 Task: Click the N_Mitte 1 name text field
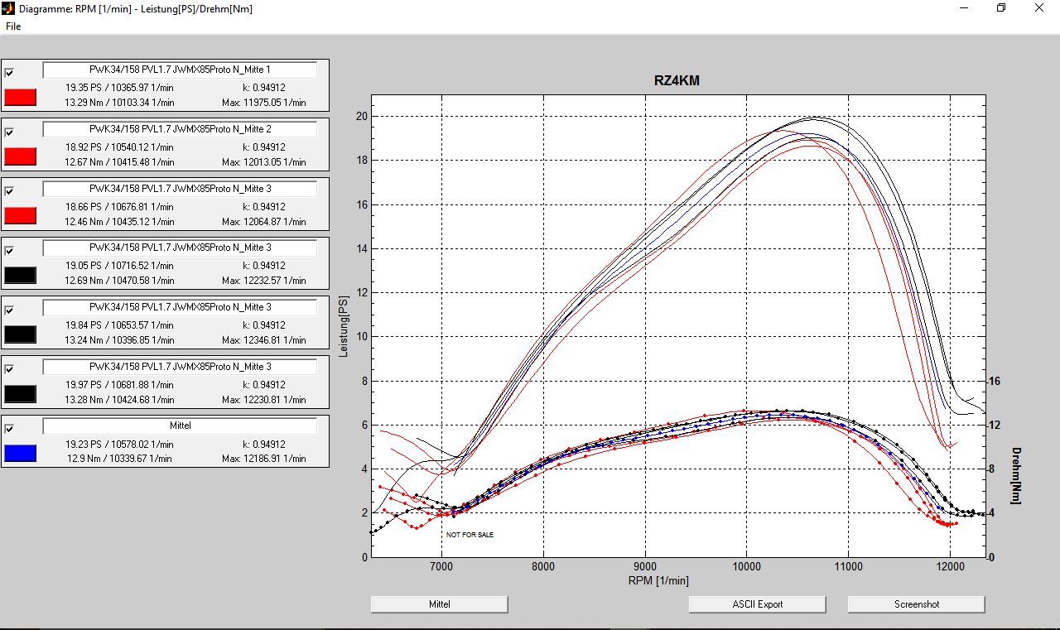[180, 70]
